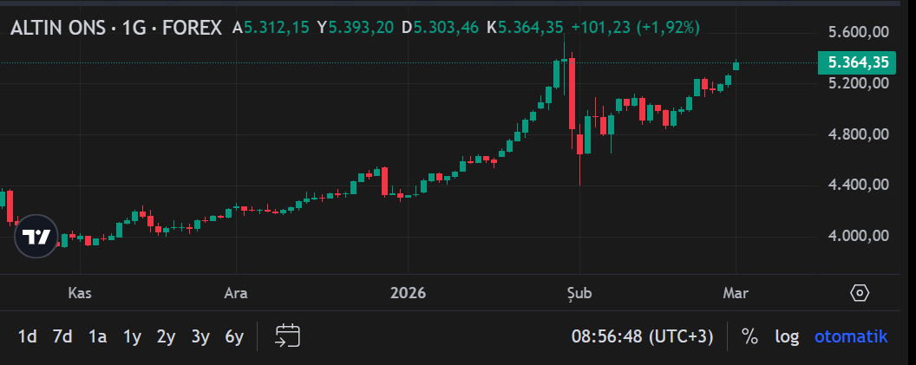Open chart settings gear icon
Image resolution: width=916 pixels, height=365 pixels.
coord(859,293)
